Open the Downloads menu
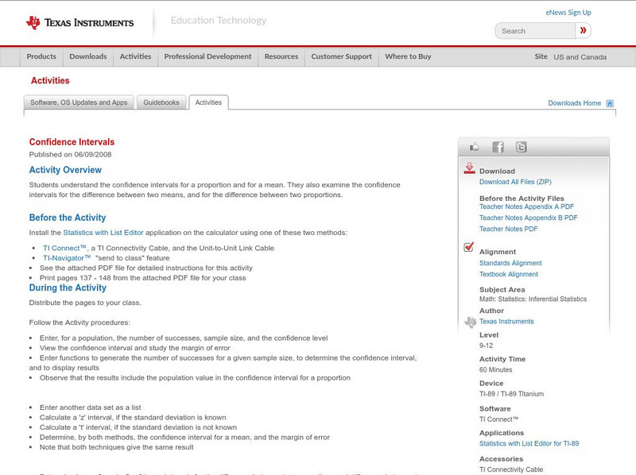636x475 pixels. [88, 56]
